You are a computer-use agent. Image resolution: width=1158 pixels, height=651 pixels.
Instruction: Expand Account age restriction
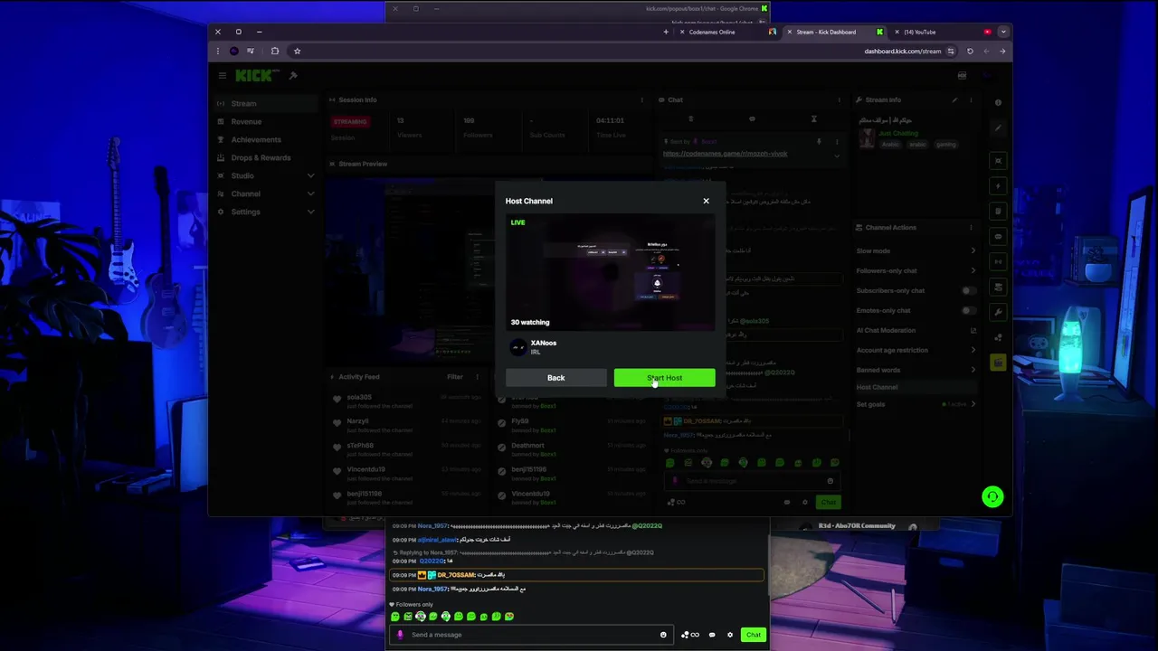click(x=916, y=350)
